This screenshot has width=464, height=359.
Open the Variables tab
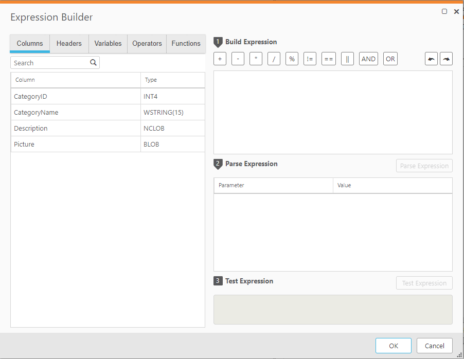point(108,44)
